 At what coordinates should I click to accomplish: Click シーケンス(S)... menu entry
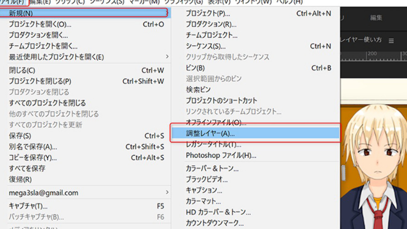point(206,46)
